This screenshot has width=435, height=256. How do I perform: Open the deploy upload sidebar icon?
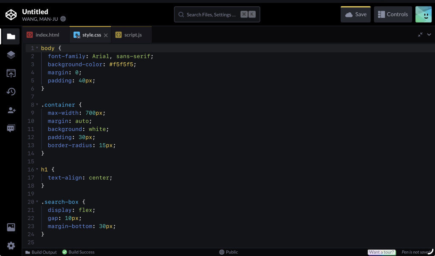(x=11, y=73)
